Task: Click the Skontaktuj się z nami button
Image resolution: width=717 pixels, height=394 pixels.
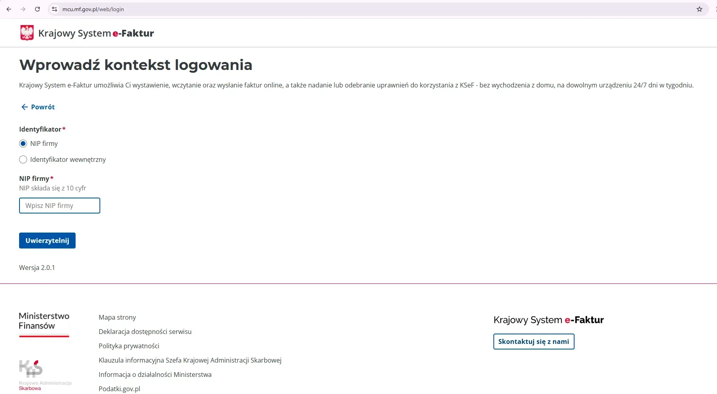Action: [x=534, y=342]
